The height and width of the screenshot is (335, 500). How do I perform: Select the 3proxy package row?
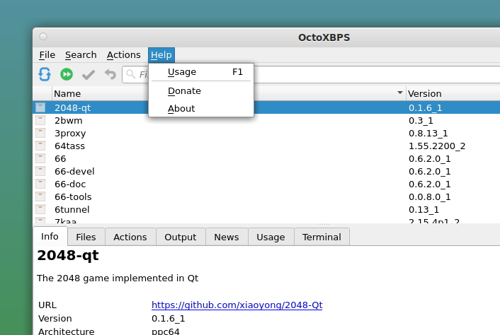[266, 133]
